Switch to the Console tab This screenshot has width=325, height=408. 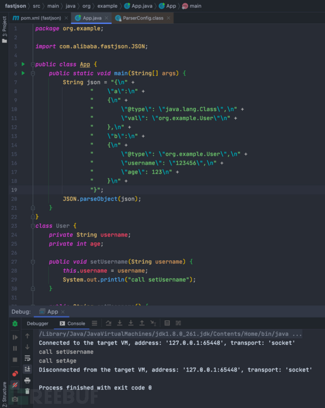pos(73,324)
